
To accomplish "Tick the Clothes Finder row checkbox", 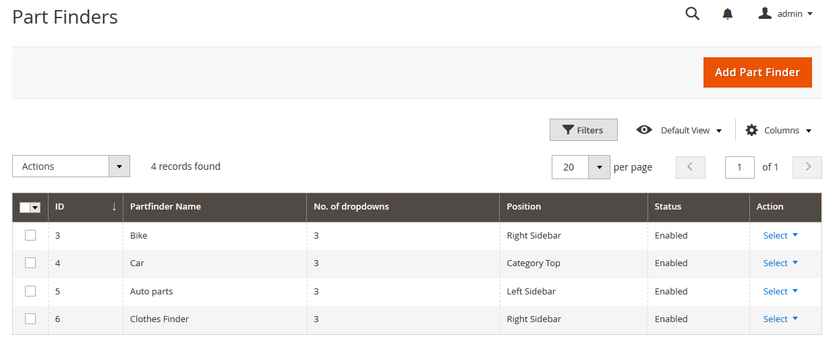I will coord(30,319).
